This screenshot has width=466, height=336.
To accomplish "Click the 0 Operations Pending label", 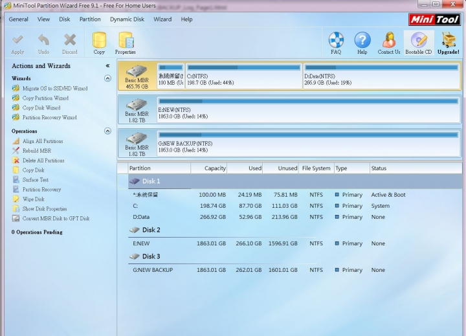I will (37, 232).
